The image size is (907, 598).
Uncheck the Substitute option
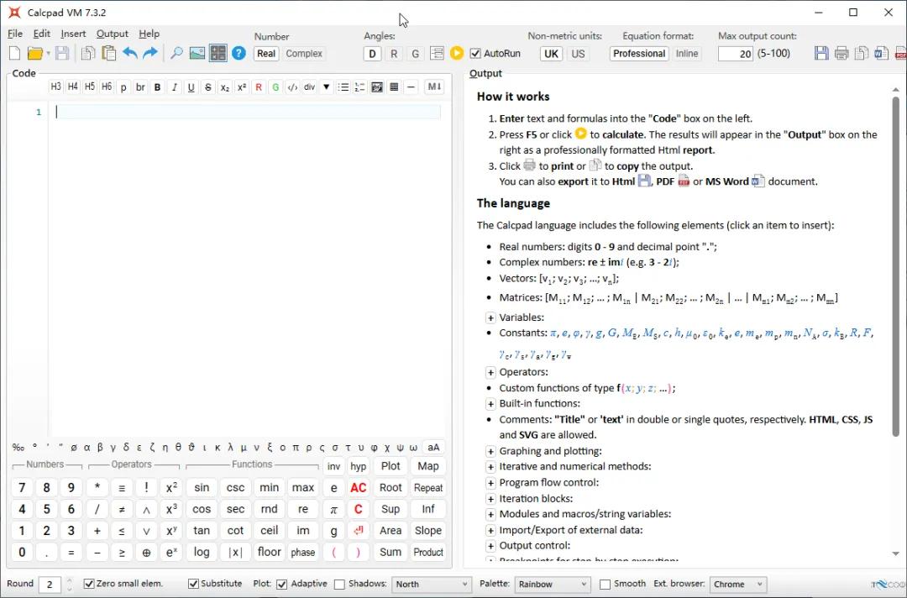(193, 584)
